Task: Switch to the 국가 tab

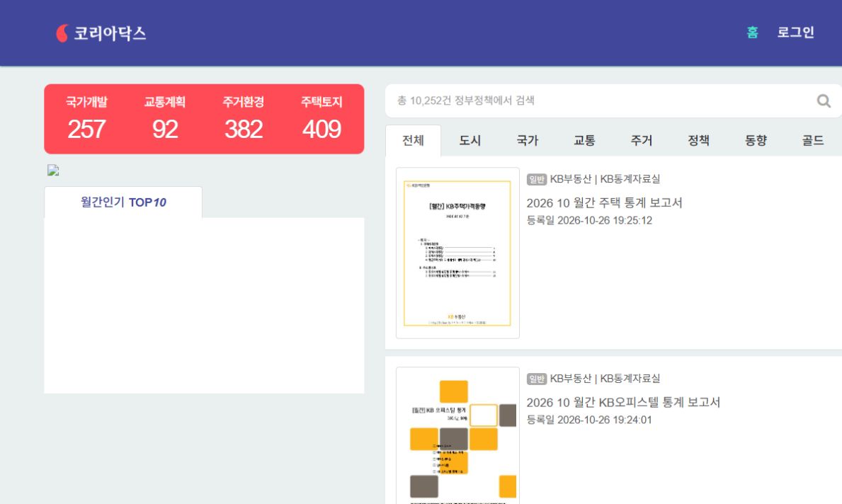Action: click(528, 141)
